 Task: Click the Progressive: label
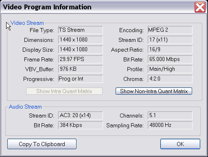[39, 79]
